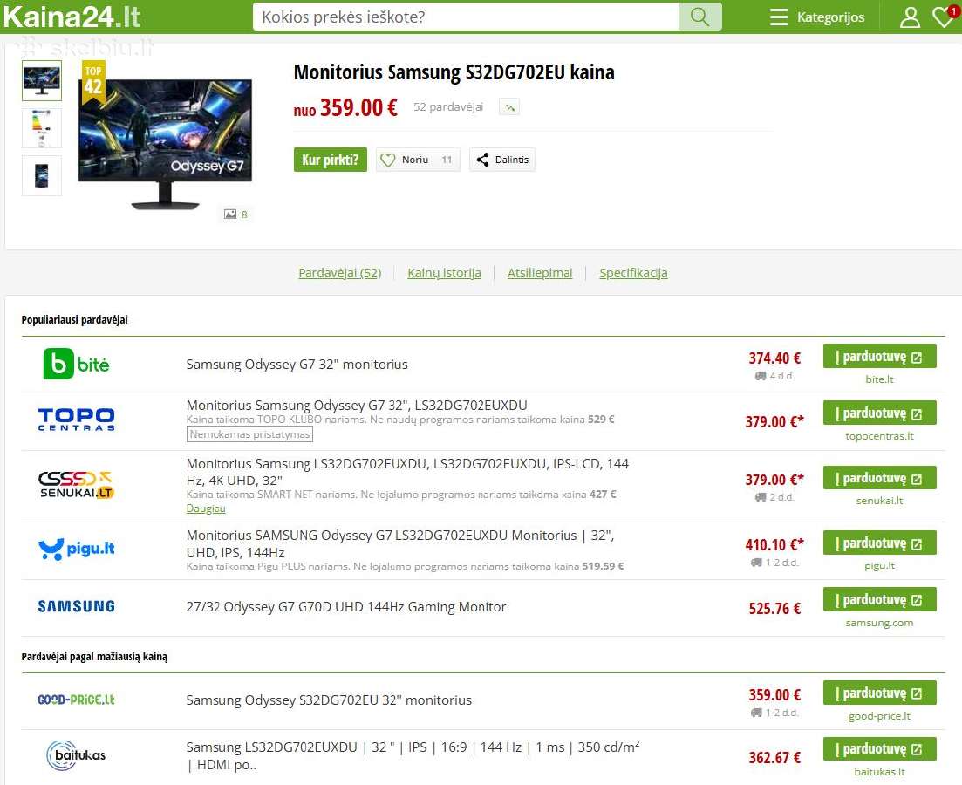
Task: Click the pigu.lt logo
Action: (76, 549)
